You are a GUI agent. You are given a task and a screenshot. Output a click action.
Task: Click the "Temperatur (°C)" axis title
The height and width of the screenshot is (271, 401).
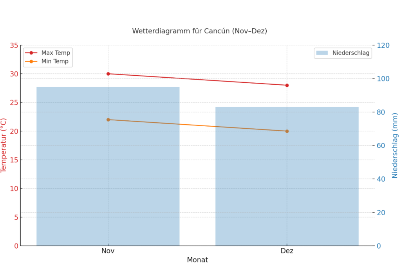(x=4, y=146)
